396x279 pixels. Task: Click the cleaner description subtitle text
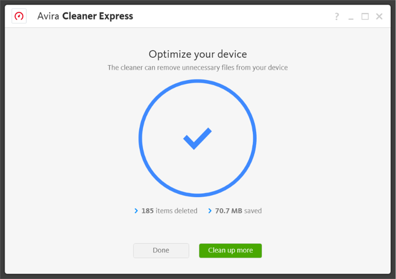coord(198,68)
